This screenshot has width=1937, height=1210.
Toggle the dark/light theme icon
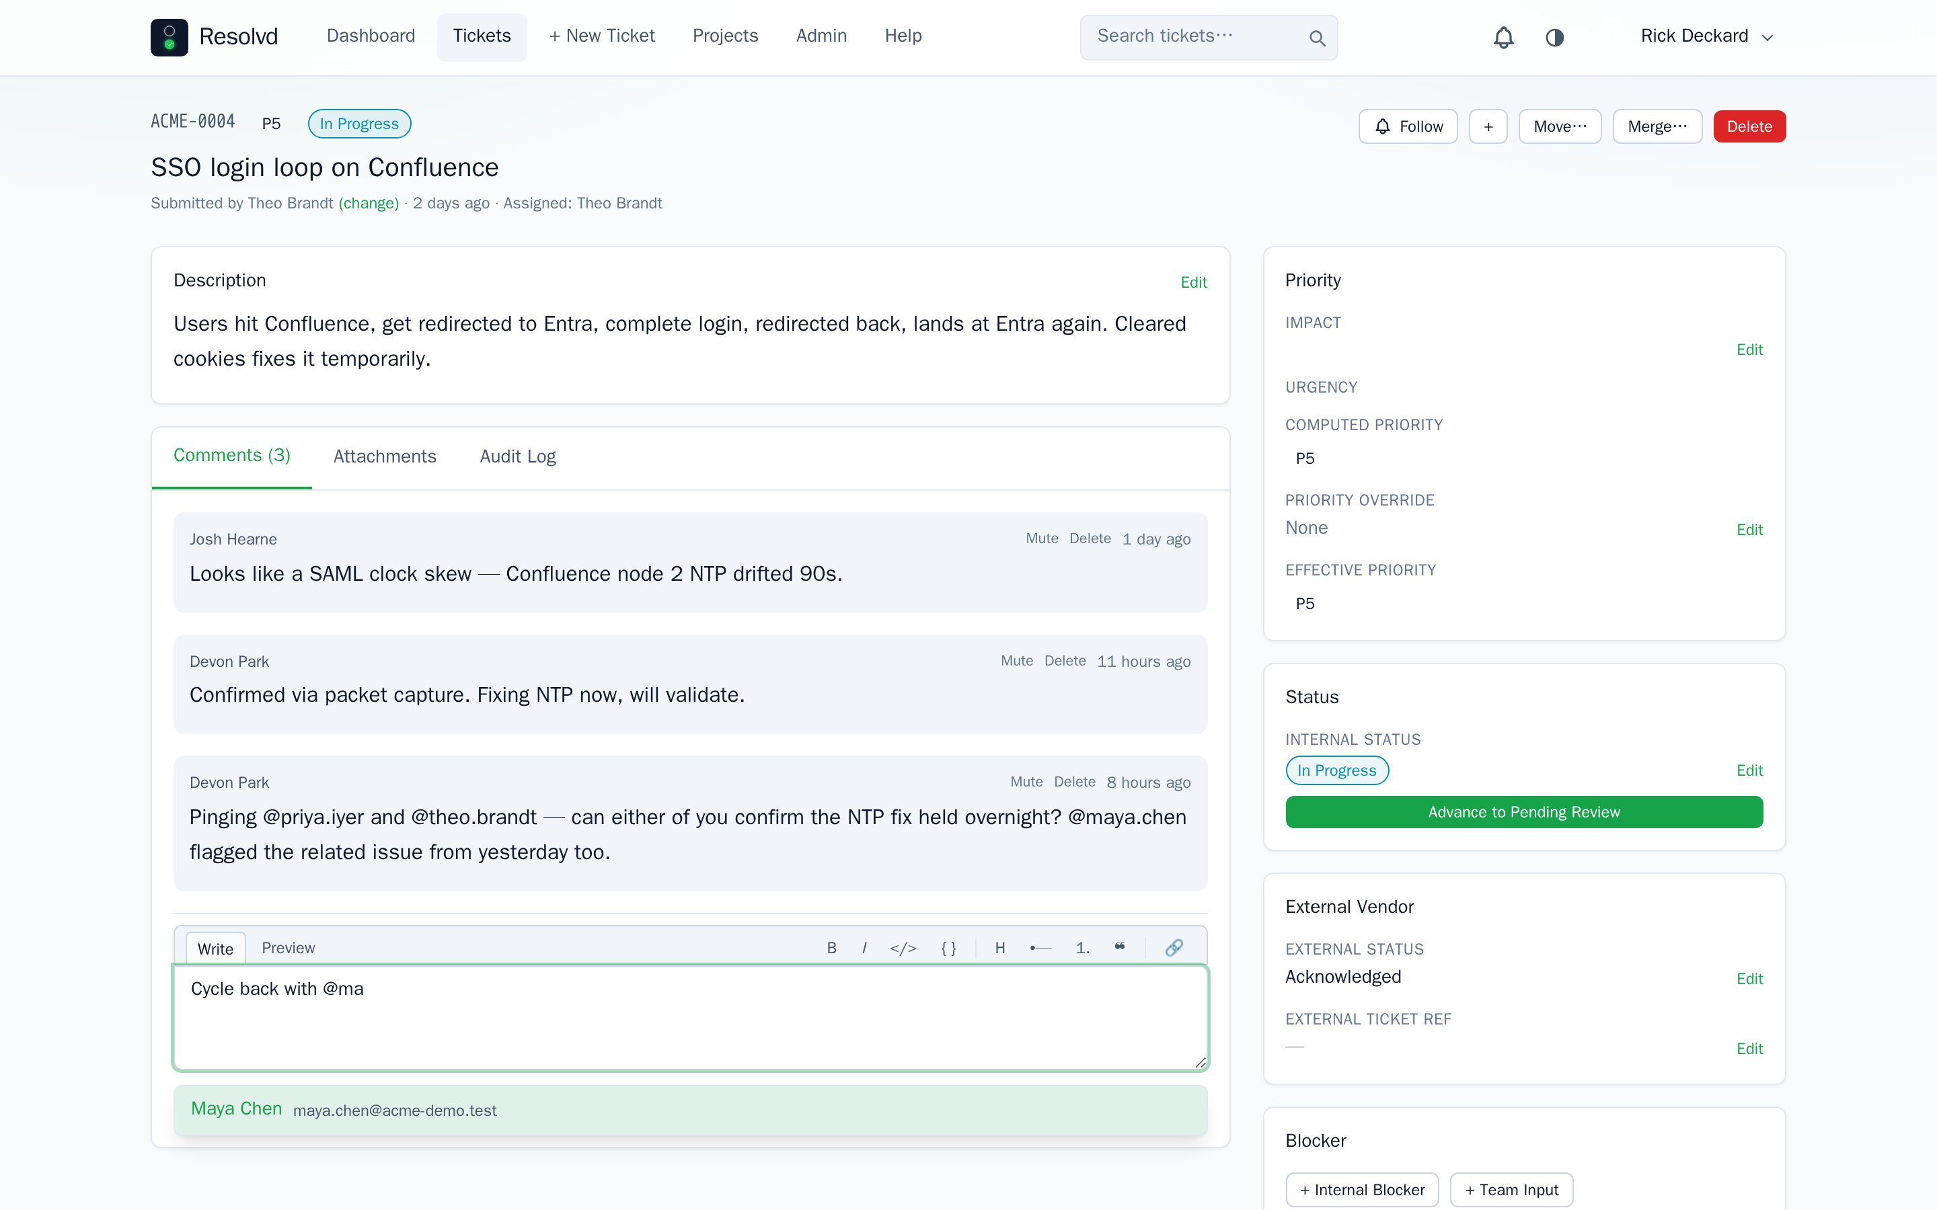tap(1554, 37)
